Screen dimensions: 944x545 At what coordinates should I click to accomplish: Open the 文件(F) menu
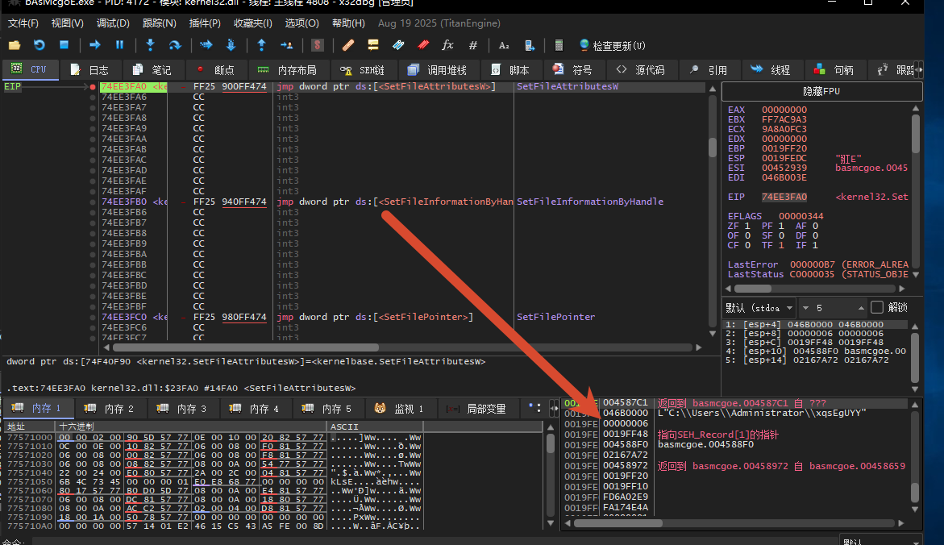23,23
